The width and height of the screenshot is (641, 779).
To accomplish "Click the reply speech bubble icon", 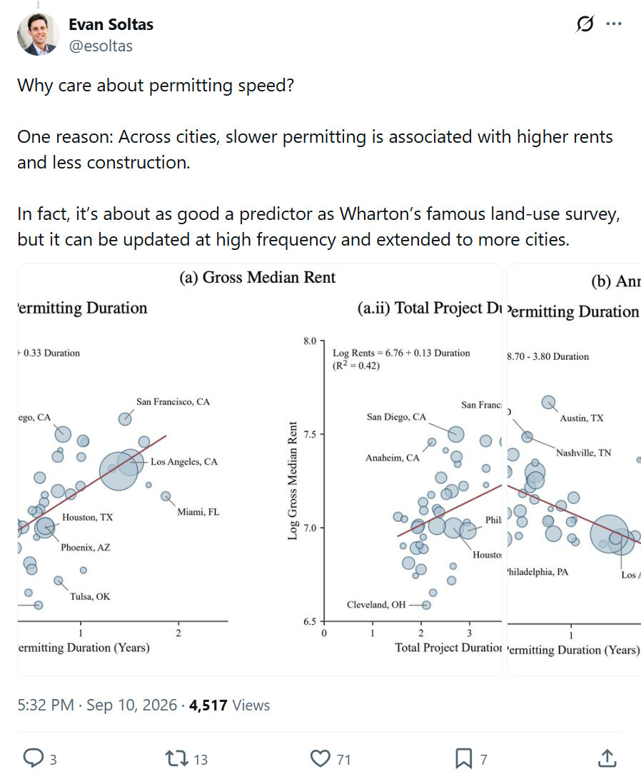I will coord(34,758).
